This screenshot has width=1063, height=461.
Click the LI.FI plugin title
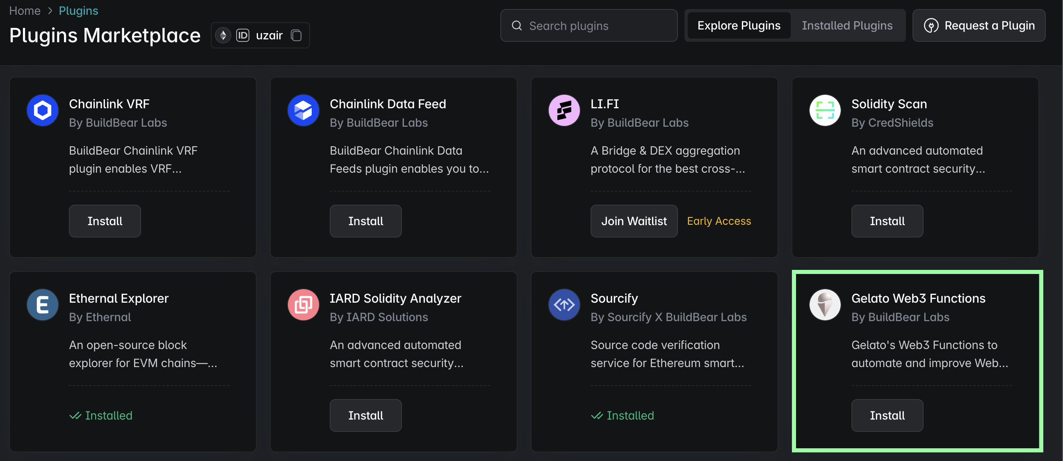pyautogui.click(x=604, y=104)
